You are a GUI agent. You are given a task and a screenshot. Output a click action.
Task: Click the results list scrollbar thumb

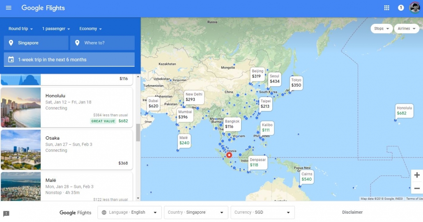138,133
